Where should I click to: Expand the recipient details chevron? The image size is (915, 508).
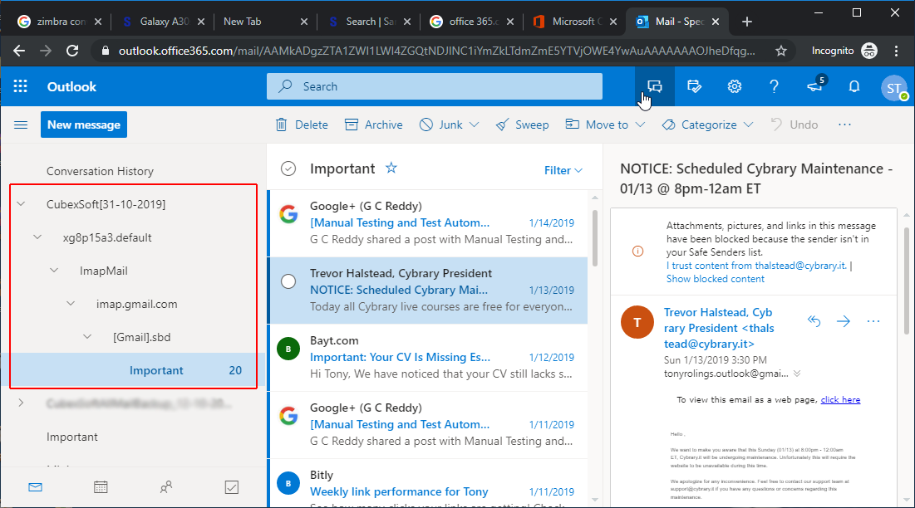[797, 374]
